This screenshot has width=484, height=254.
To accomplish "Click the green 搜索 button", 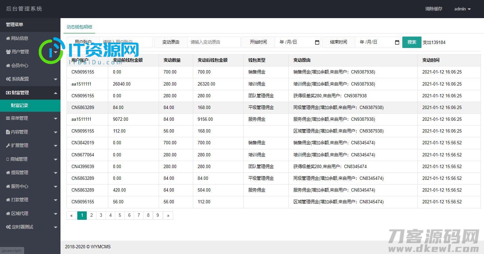I will coord(412,42).
